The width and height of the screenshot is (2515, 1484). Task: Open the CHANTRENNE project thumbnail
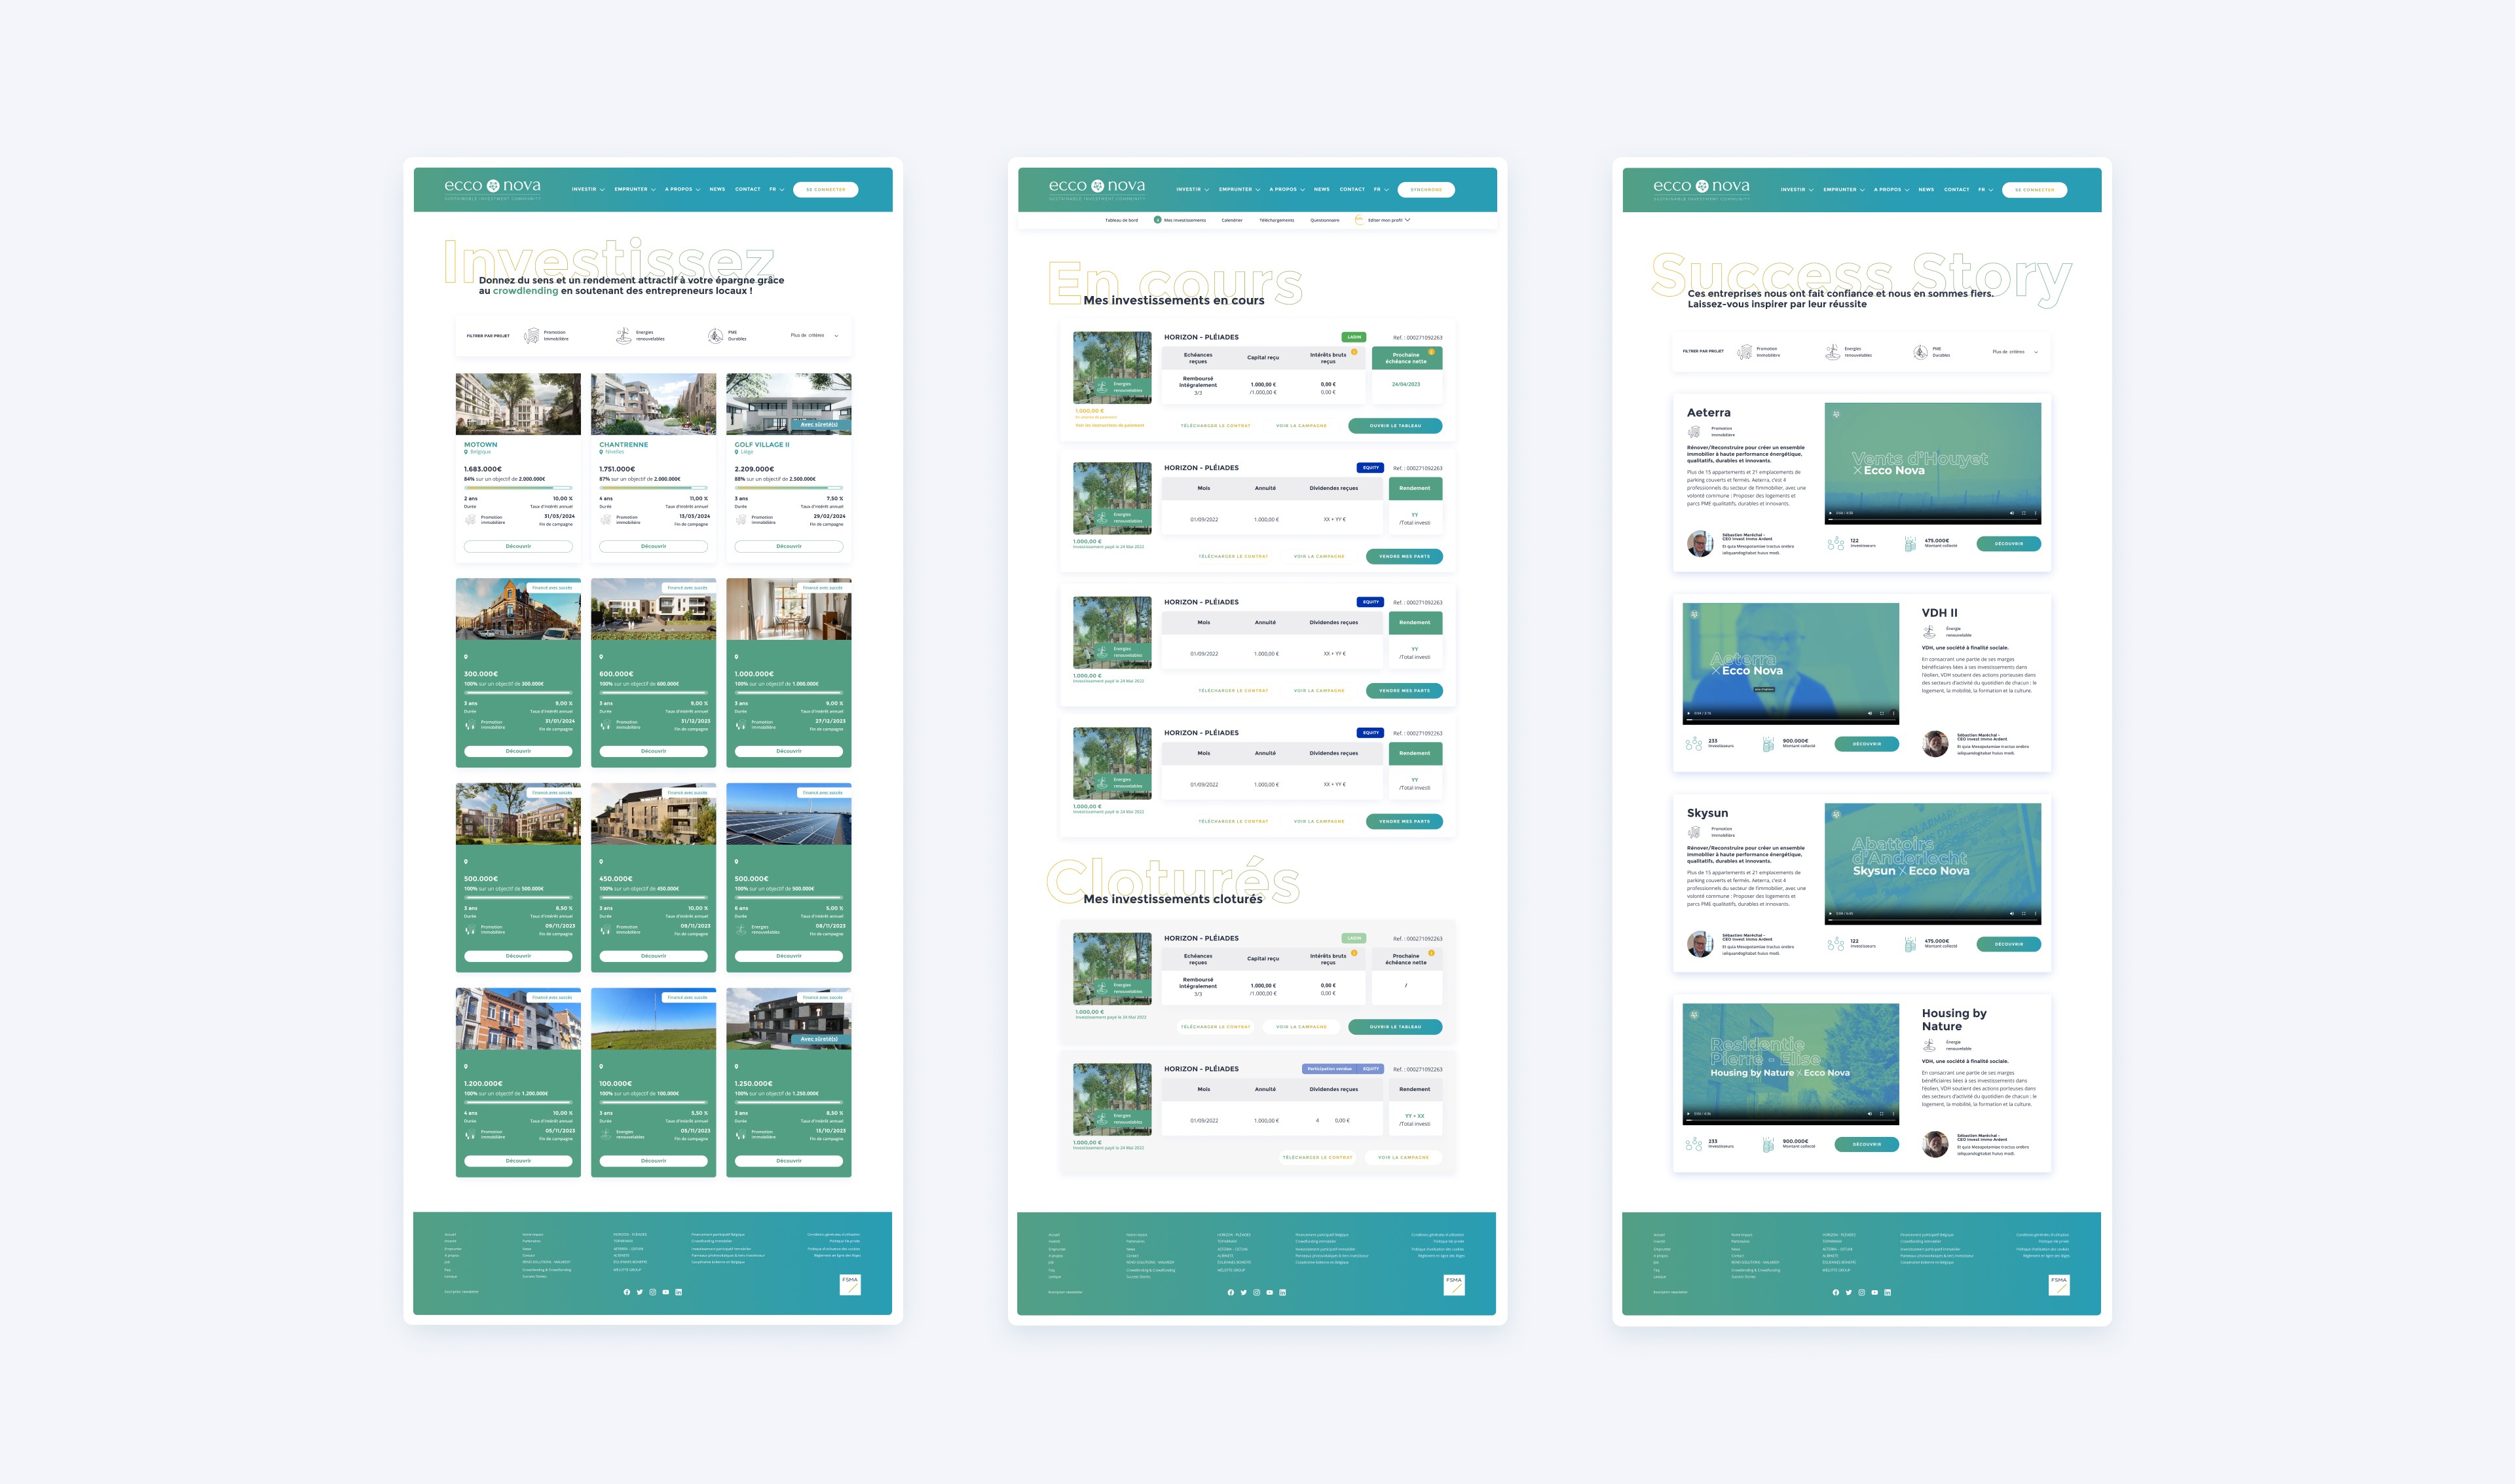(654, 404)
